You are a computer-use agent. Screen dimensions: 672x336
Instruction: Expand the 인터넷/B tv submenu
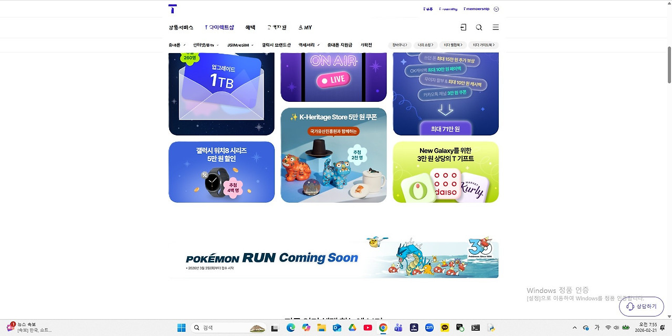coord(206,45)
